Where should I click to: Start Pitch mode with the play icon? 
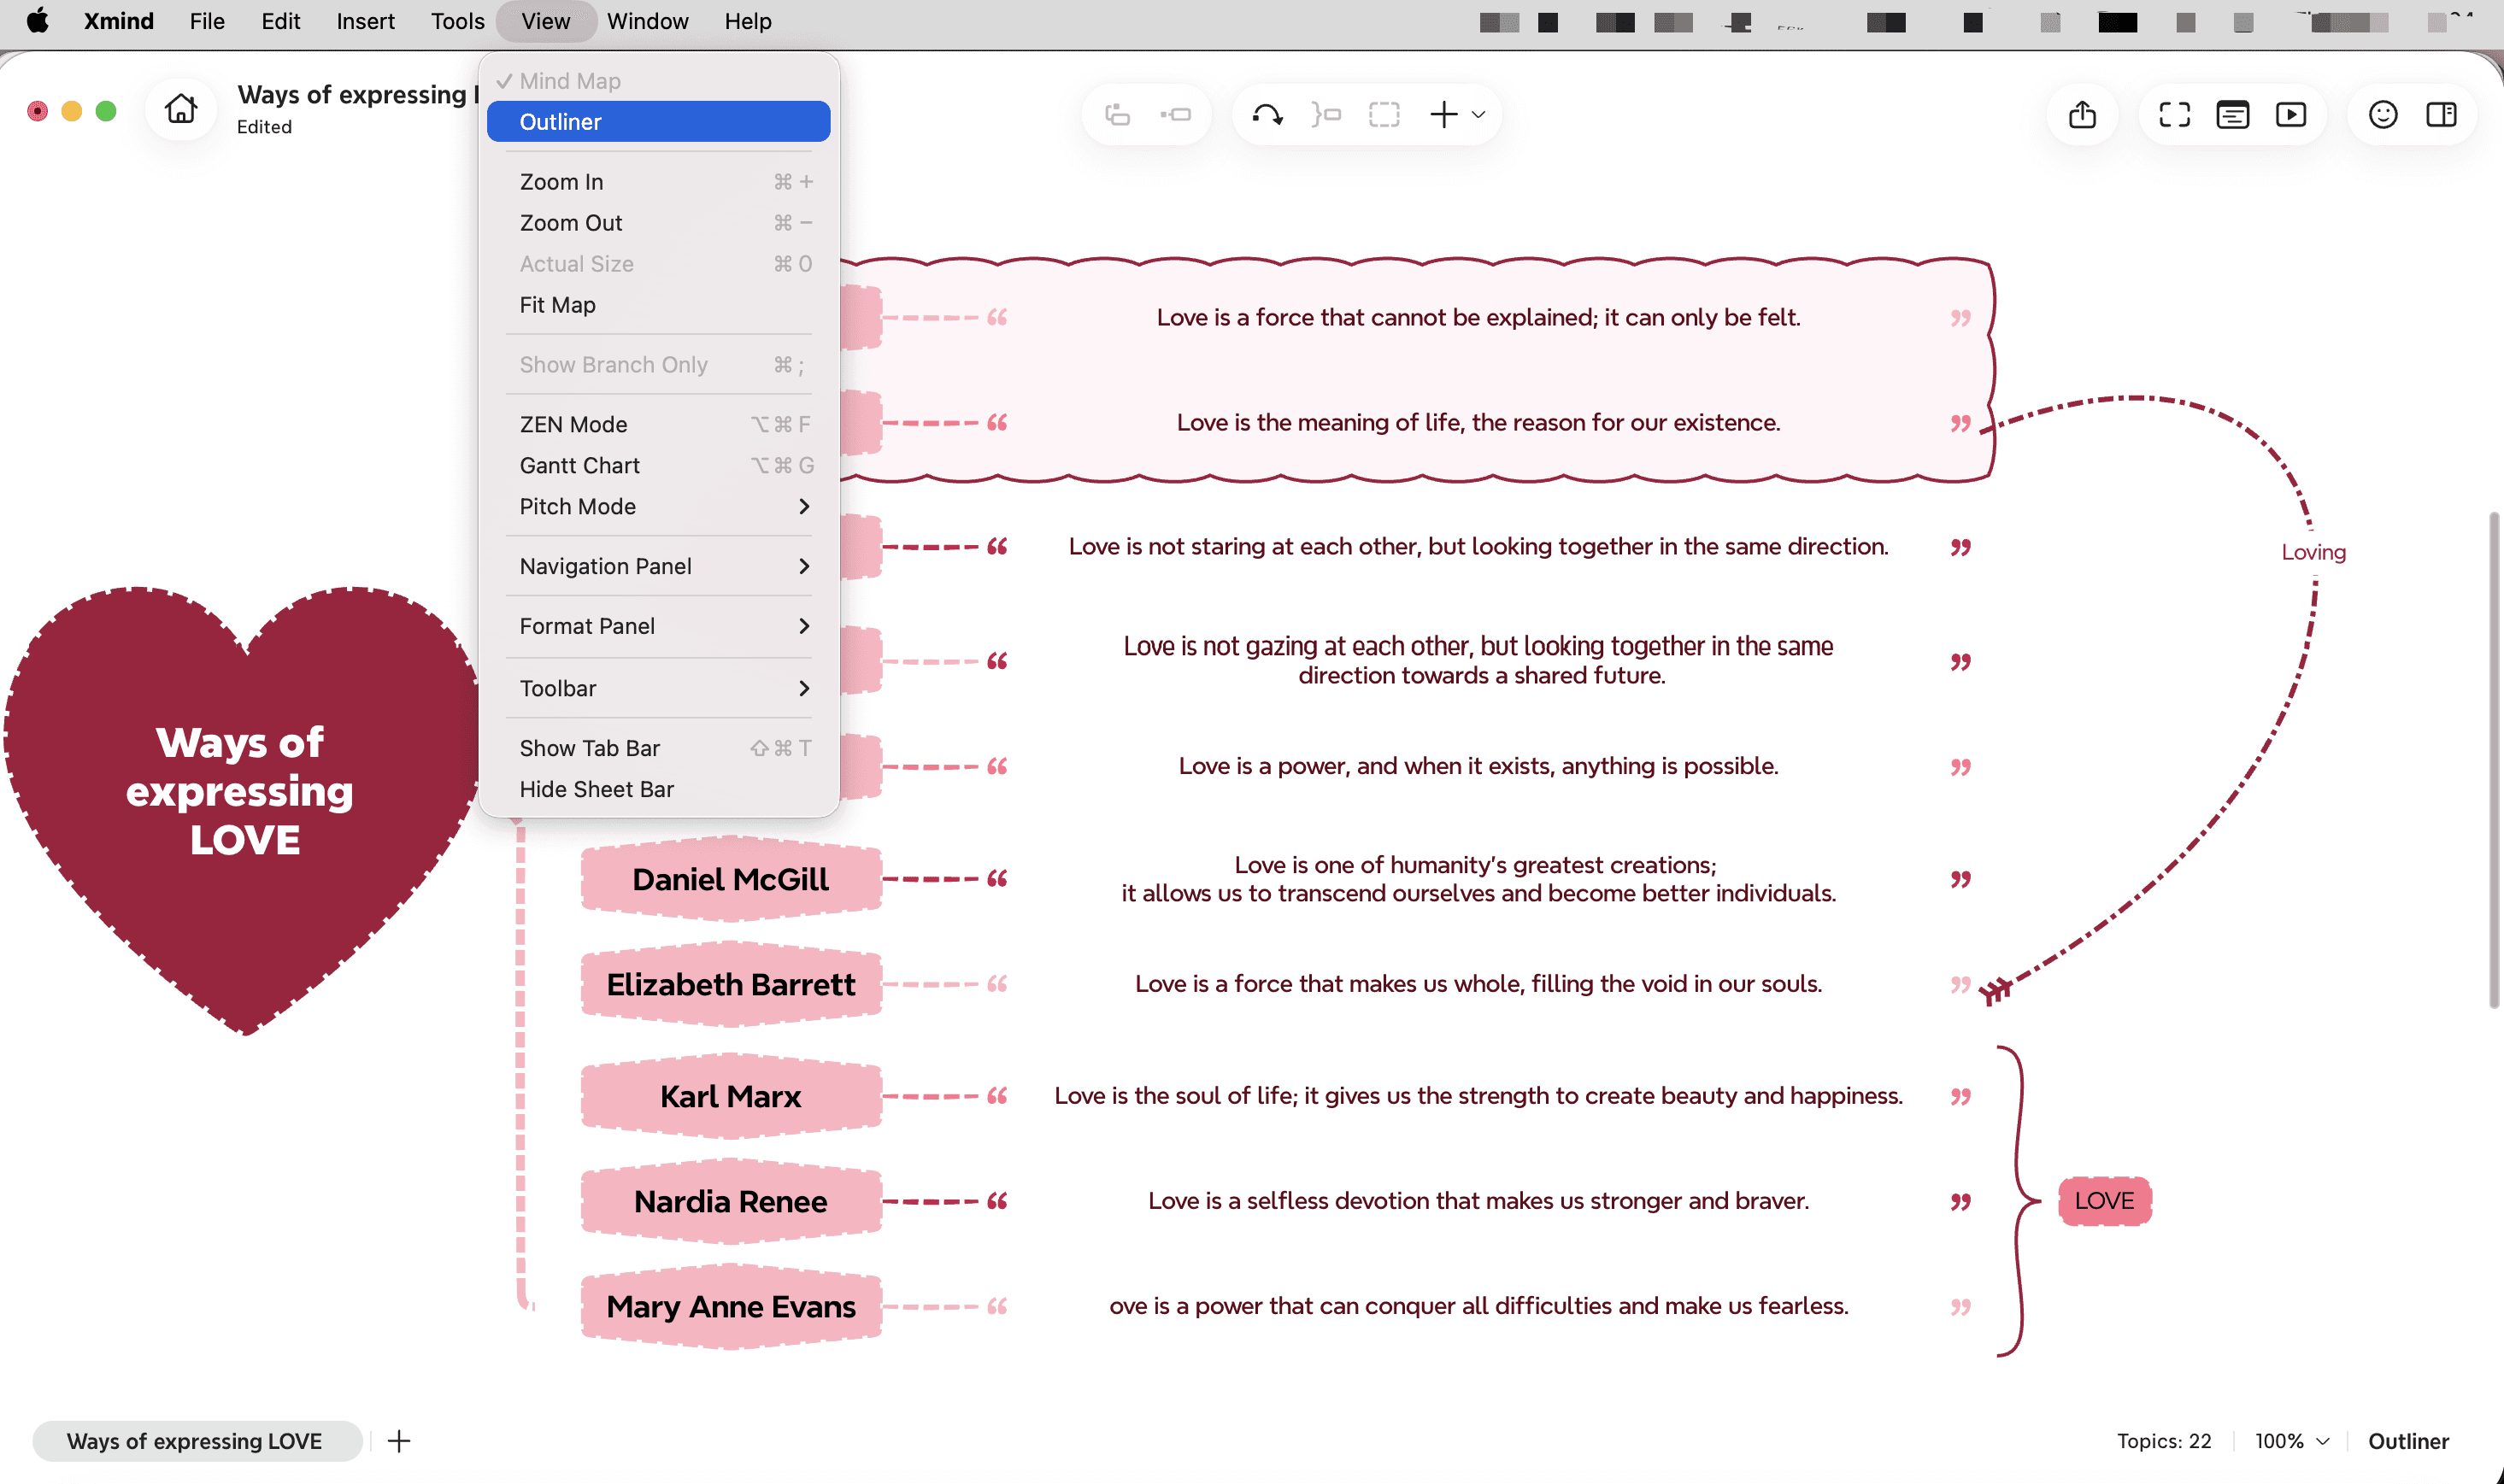tap(2290, 114)
